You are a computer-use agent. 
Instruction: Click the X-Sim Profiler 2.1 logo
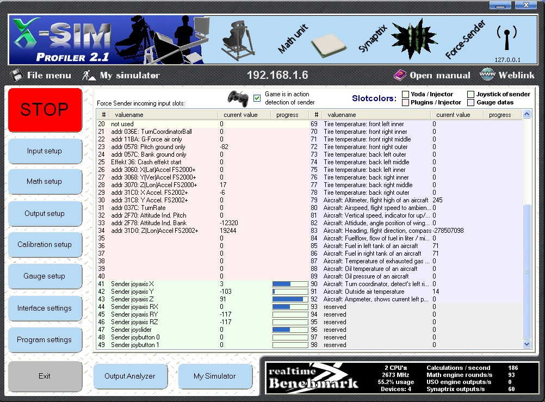pos(61,40)
